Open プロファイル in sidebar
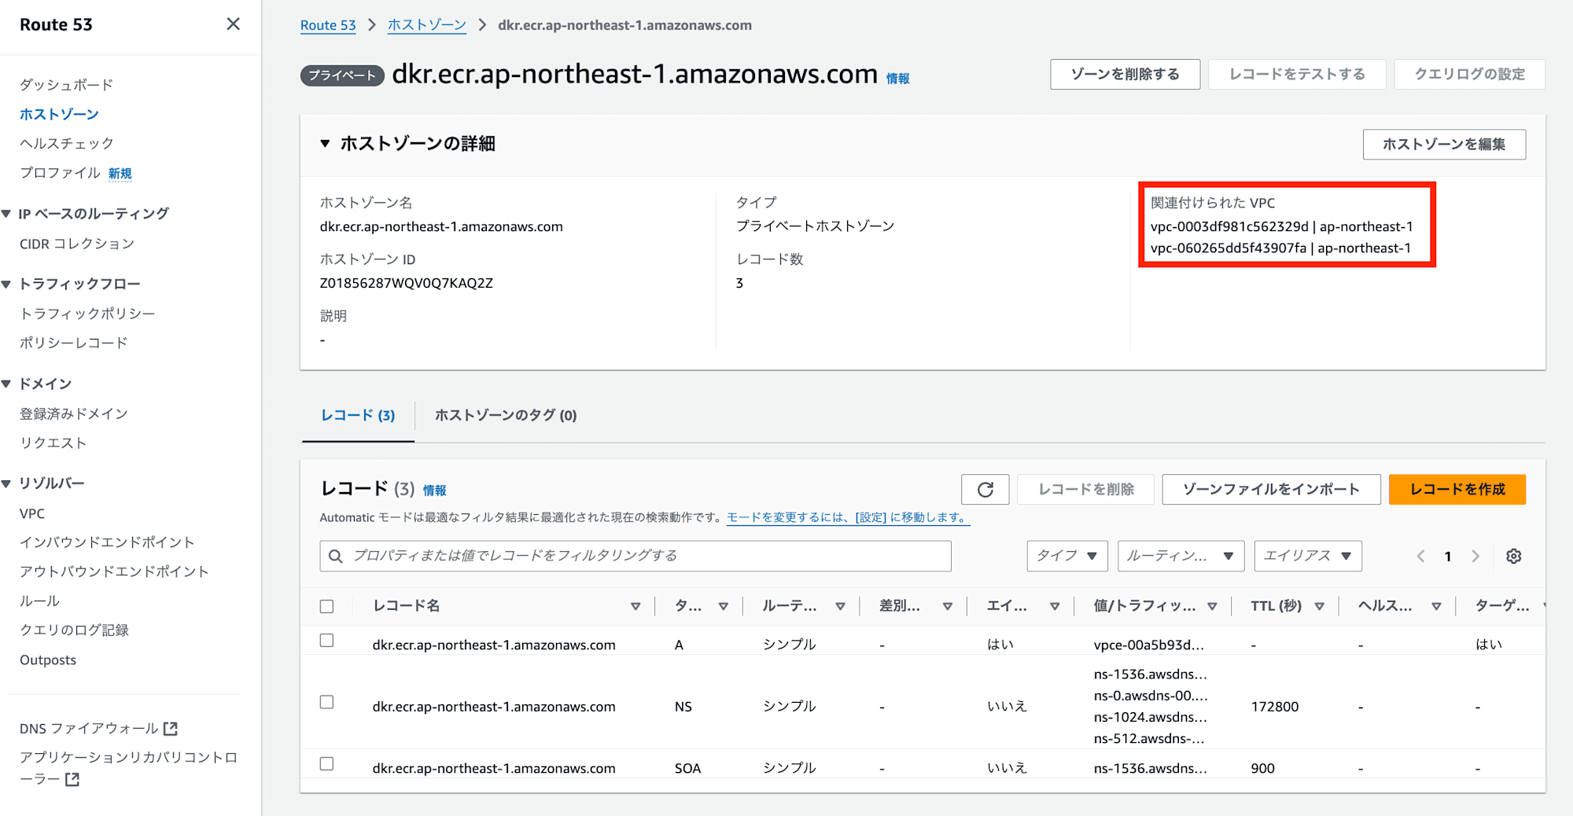The height and width of the screenshot is (816, 1573). point(60,173)
